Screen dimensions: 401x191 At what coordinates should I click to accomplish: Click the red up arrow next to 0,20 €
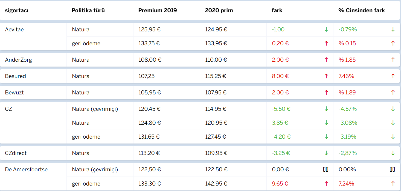point(326,43)
